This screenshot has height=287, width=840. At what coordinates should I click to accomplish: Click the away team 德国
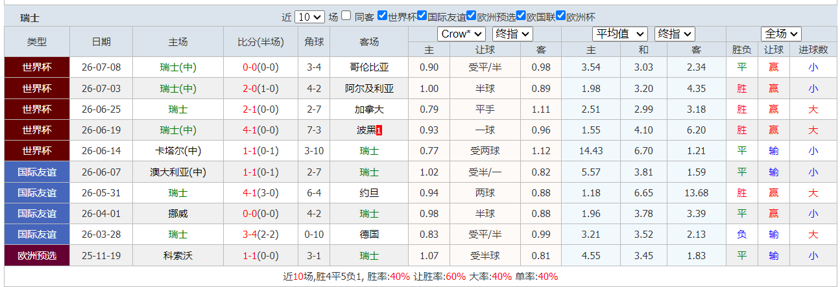369,235
